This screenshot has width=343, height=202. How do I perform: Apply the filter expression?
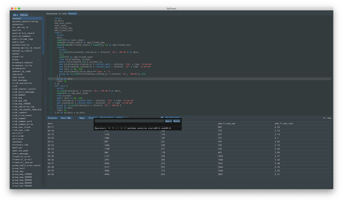(x=168, y=121)
